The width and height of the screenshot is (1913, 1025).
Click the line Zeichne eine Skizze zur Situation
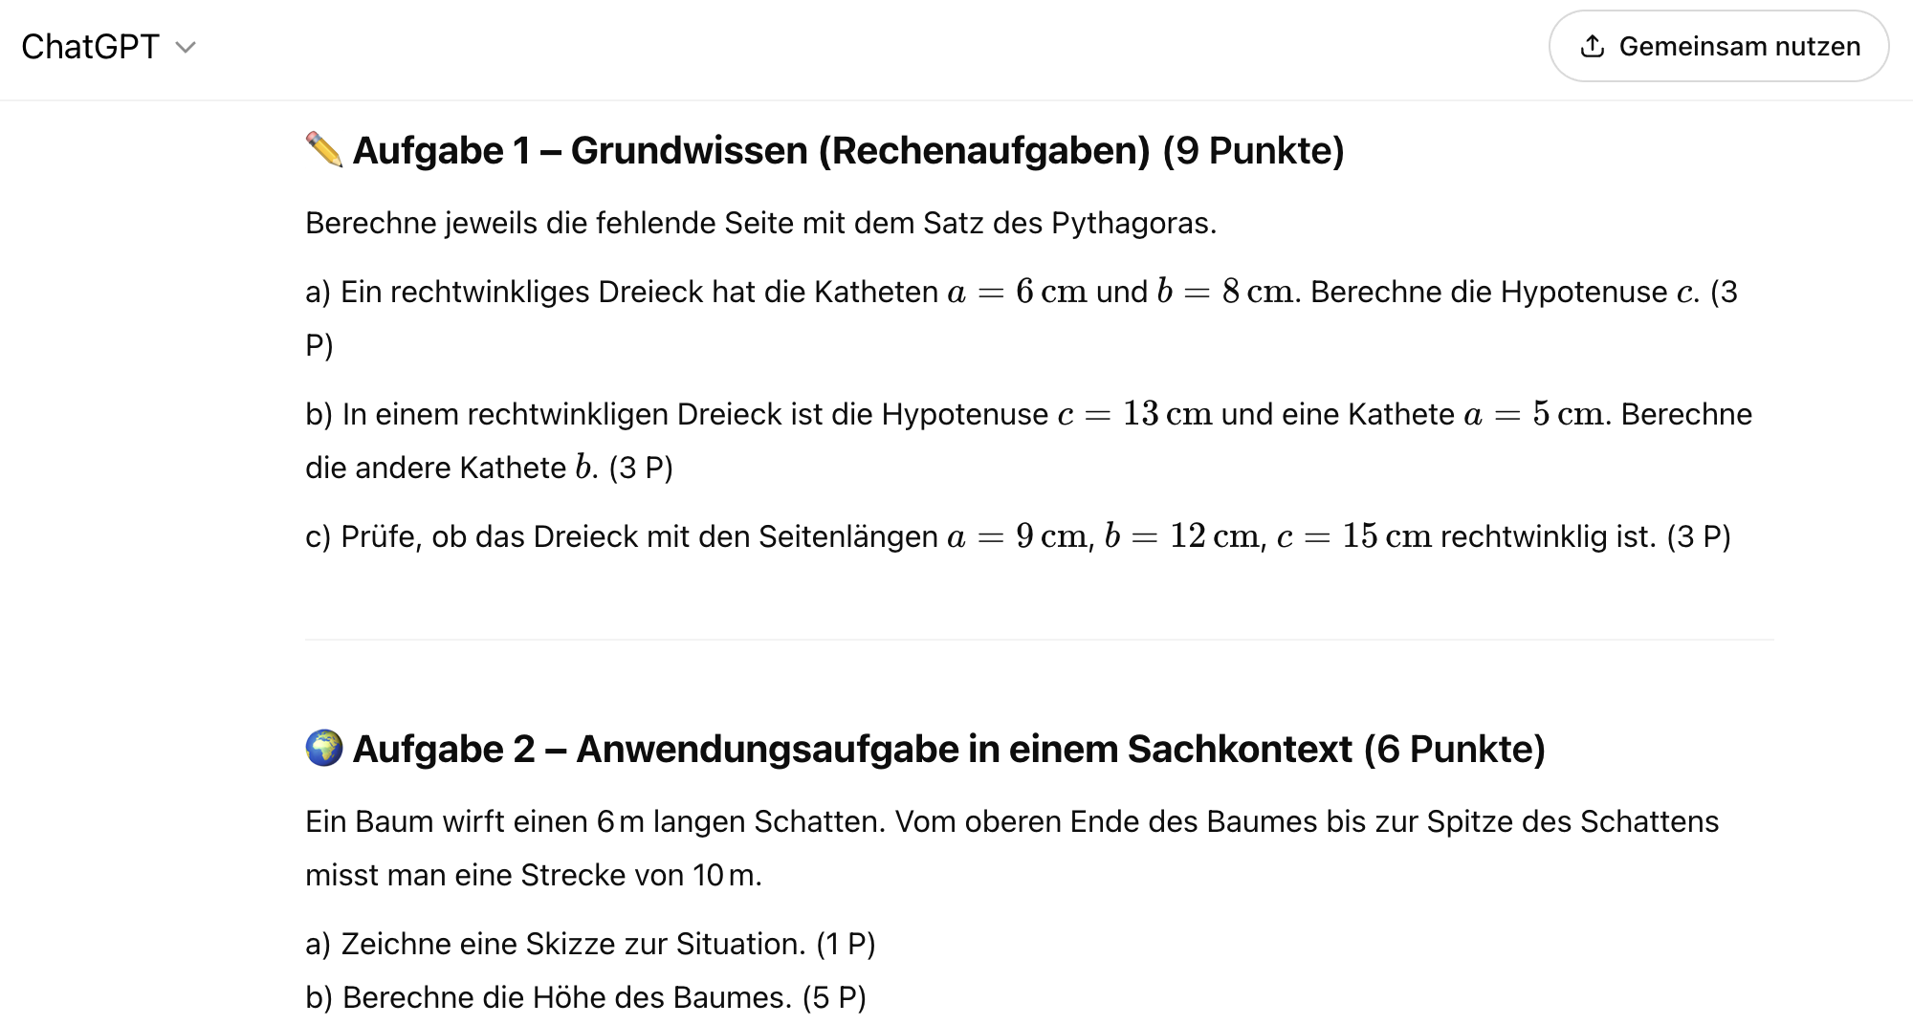590,944
